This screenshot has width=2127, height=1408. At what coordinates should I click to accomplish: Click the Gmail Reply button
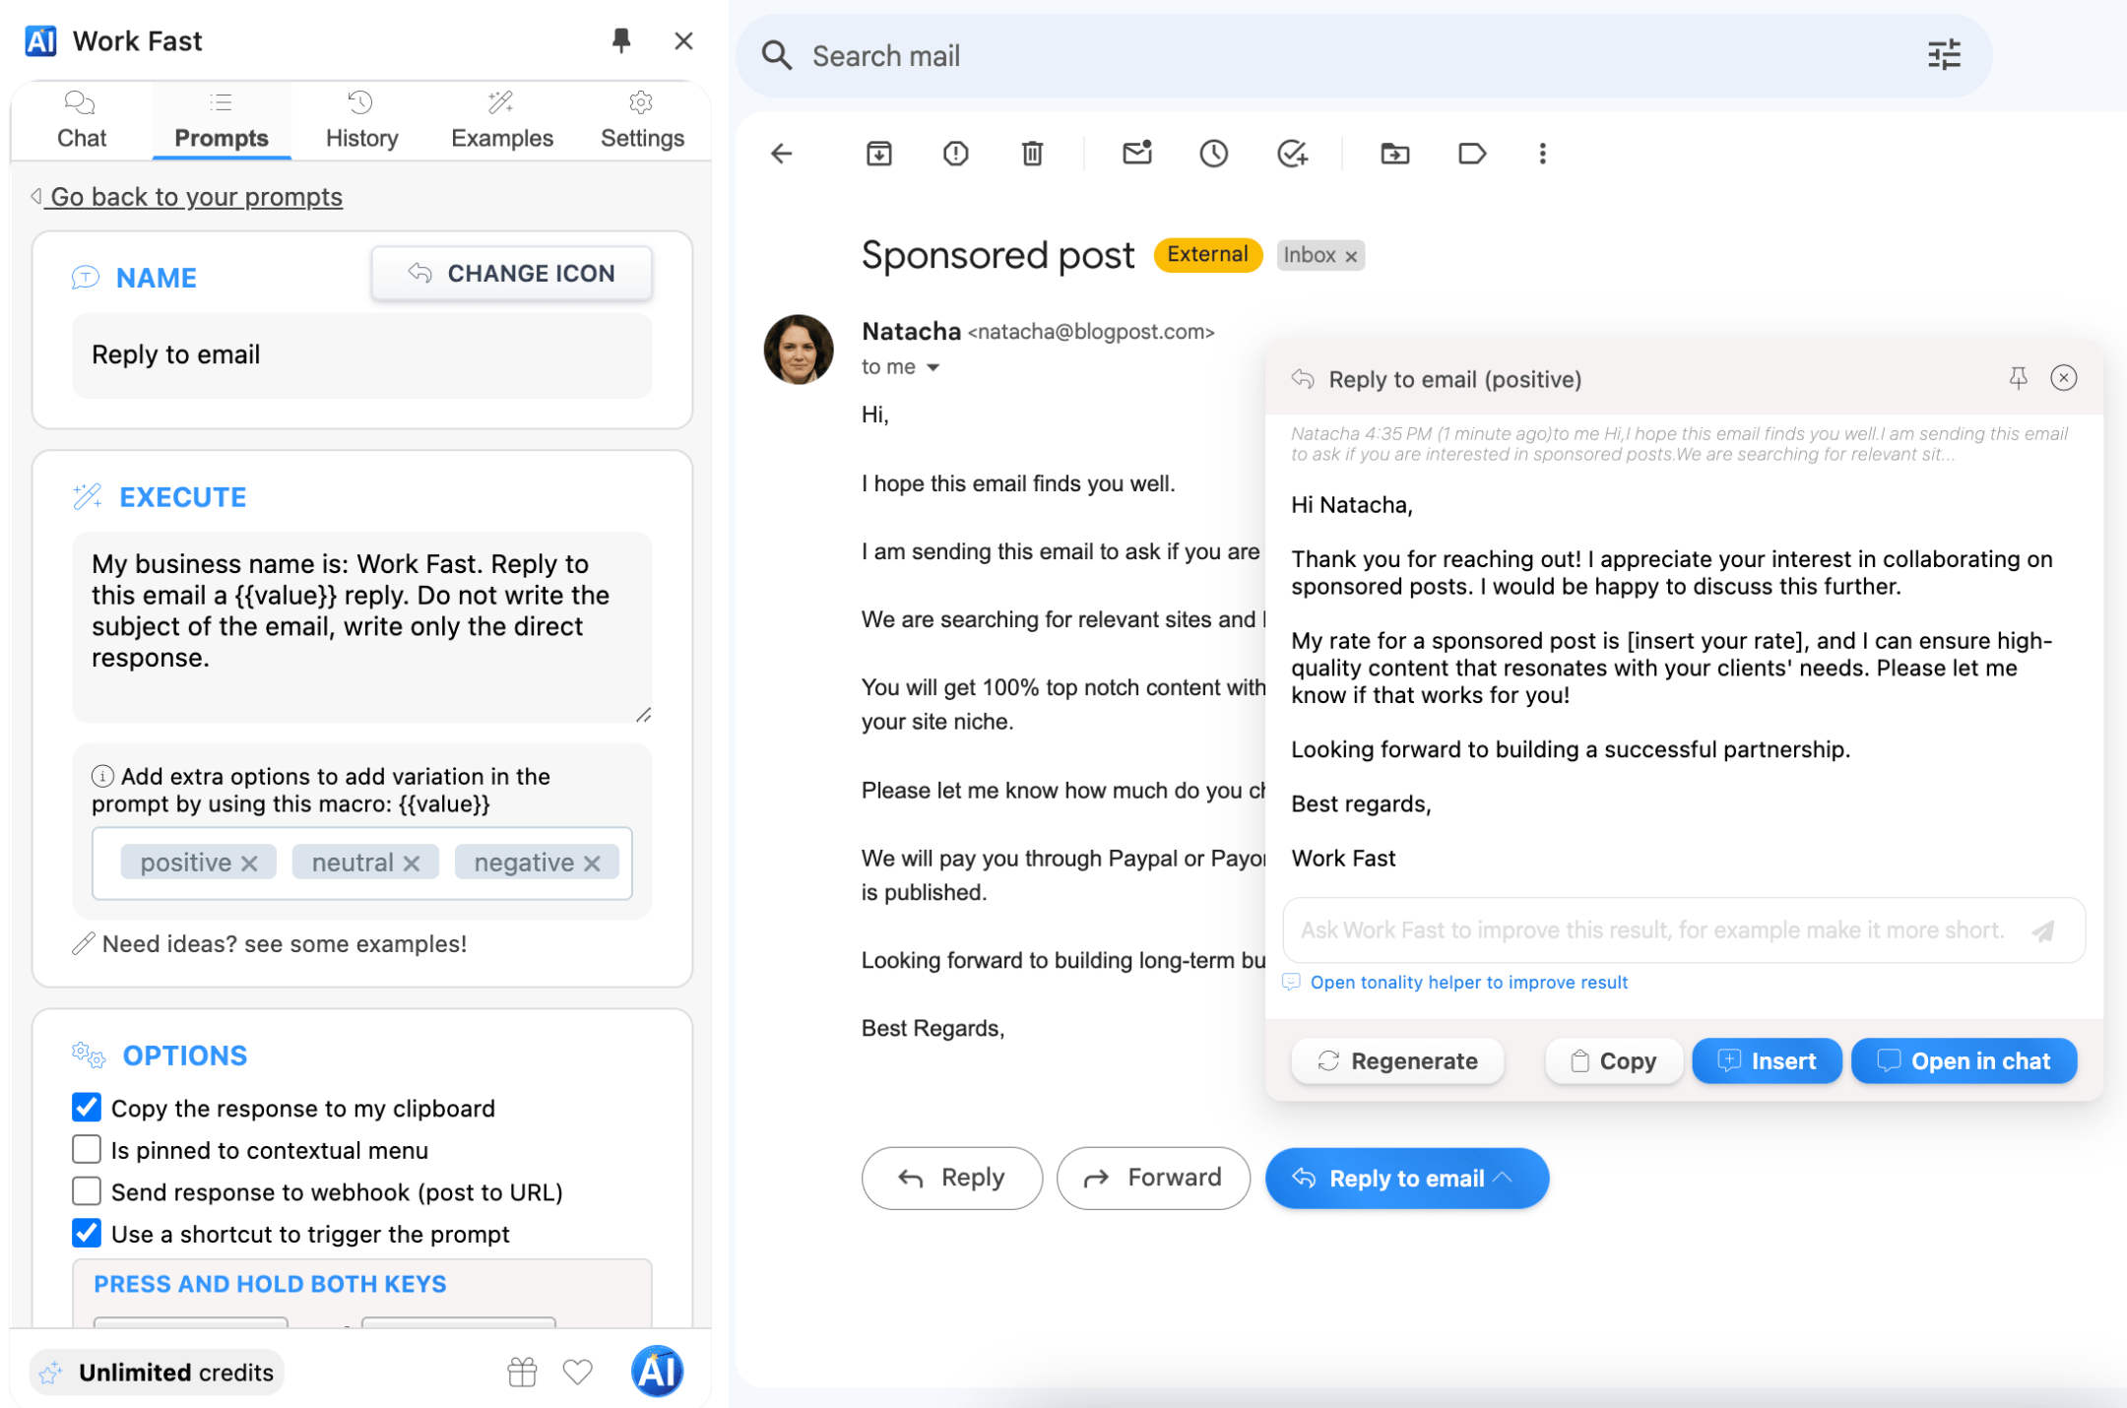[951, 1178]
